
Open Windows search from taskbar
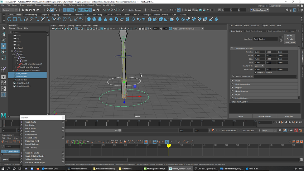click(8, 169)
